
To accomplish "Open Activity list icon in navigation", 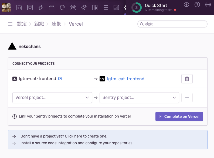I will 105,8.
